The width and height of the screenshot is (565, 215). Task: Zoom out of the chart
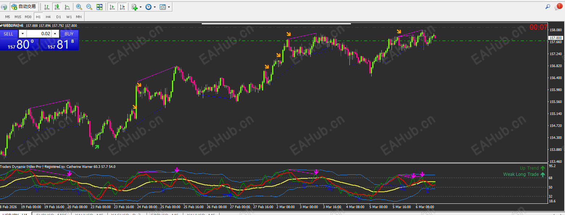(x=89, y=7)
